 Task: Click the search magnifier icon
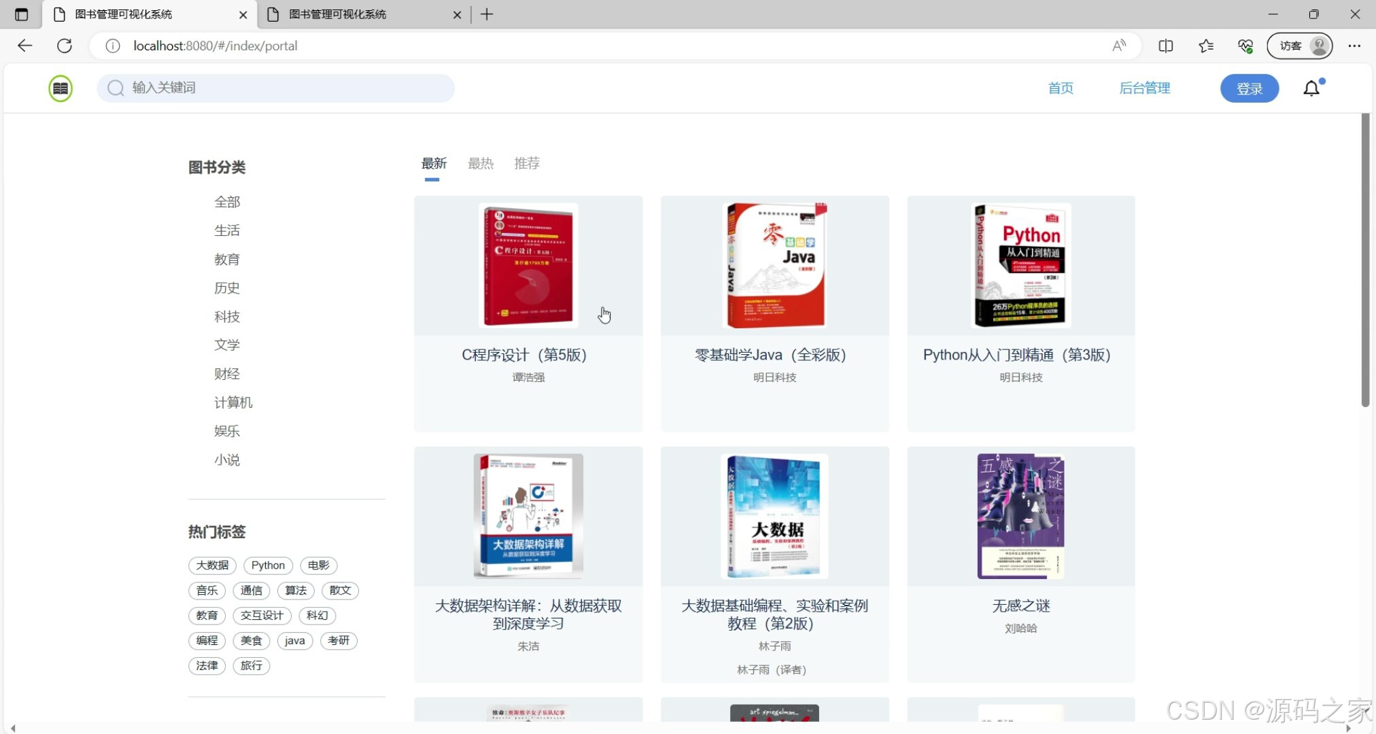tap(116, 88)
